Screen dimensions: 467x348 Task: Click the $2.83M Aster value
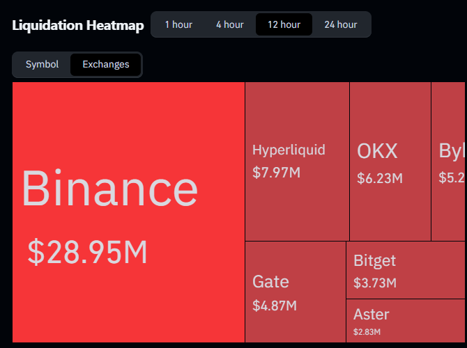coord(367,332)
